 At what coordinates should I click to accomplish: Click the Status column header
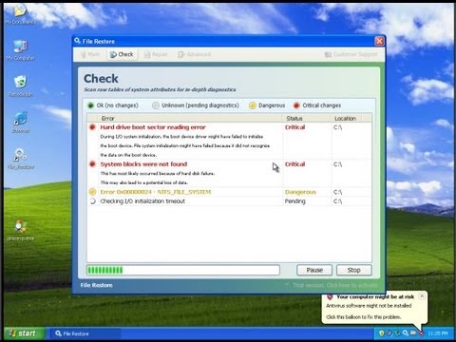pos(307,119)
